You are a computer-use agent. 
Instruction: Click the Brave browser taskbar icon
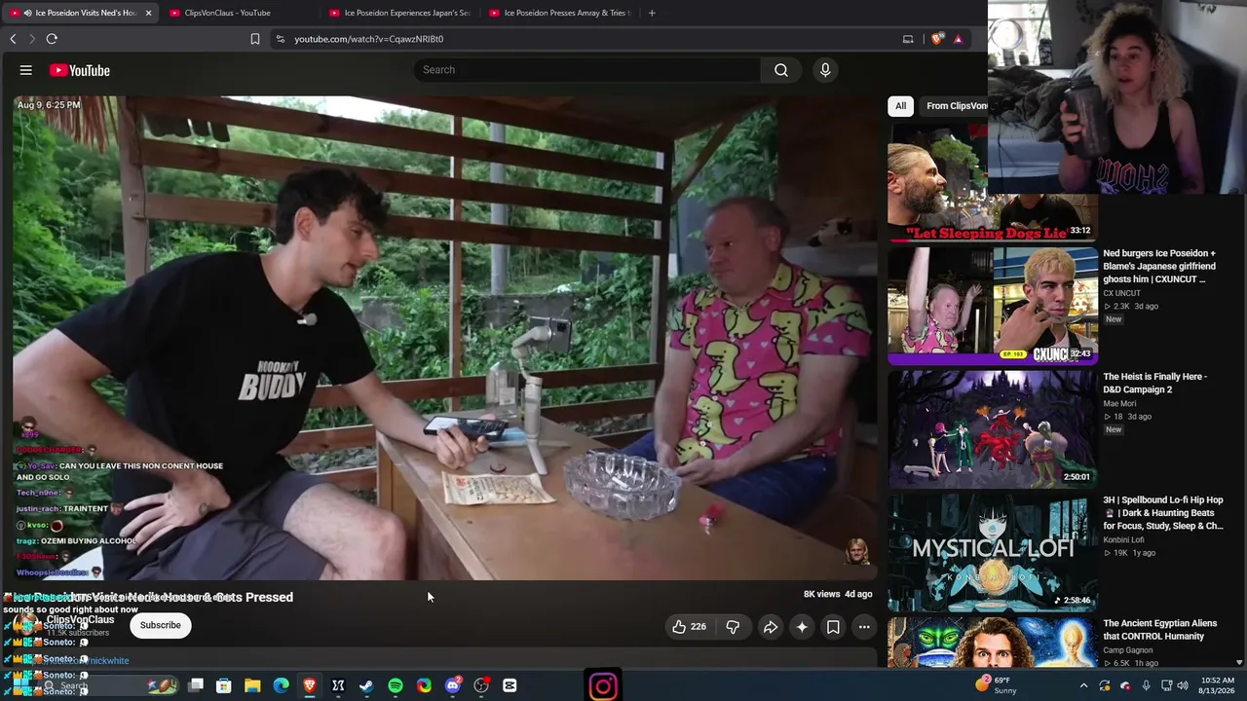[x=310, y=686]
